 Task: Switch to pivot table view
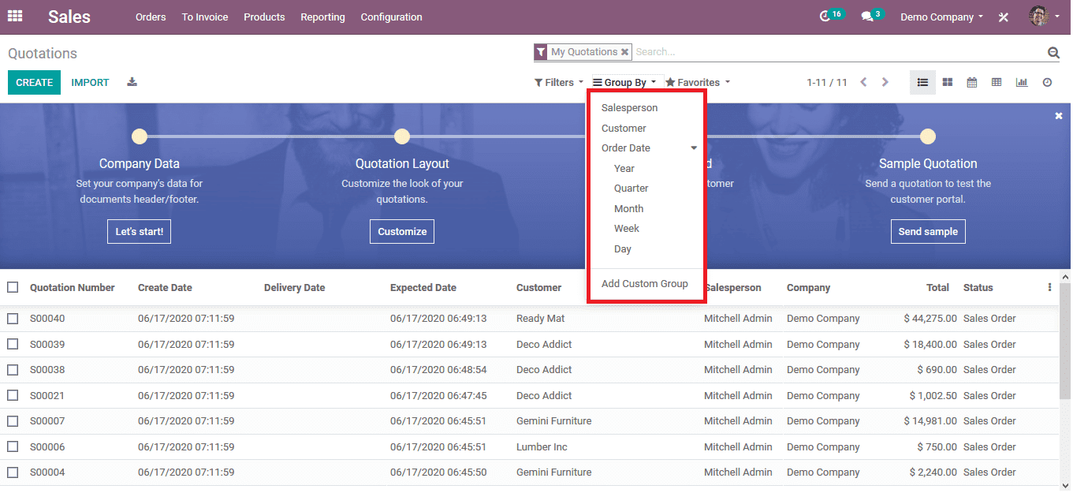coord(997,82)
